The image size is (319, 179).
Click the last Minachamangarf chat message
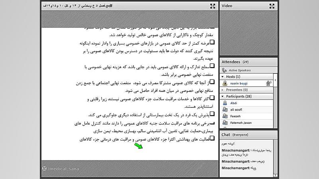[239, 168]
